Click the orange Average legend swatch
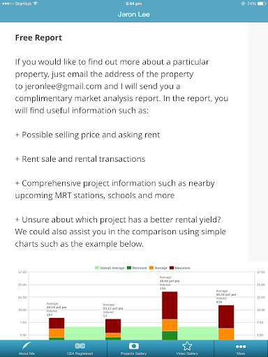 [x=151, y=268]
